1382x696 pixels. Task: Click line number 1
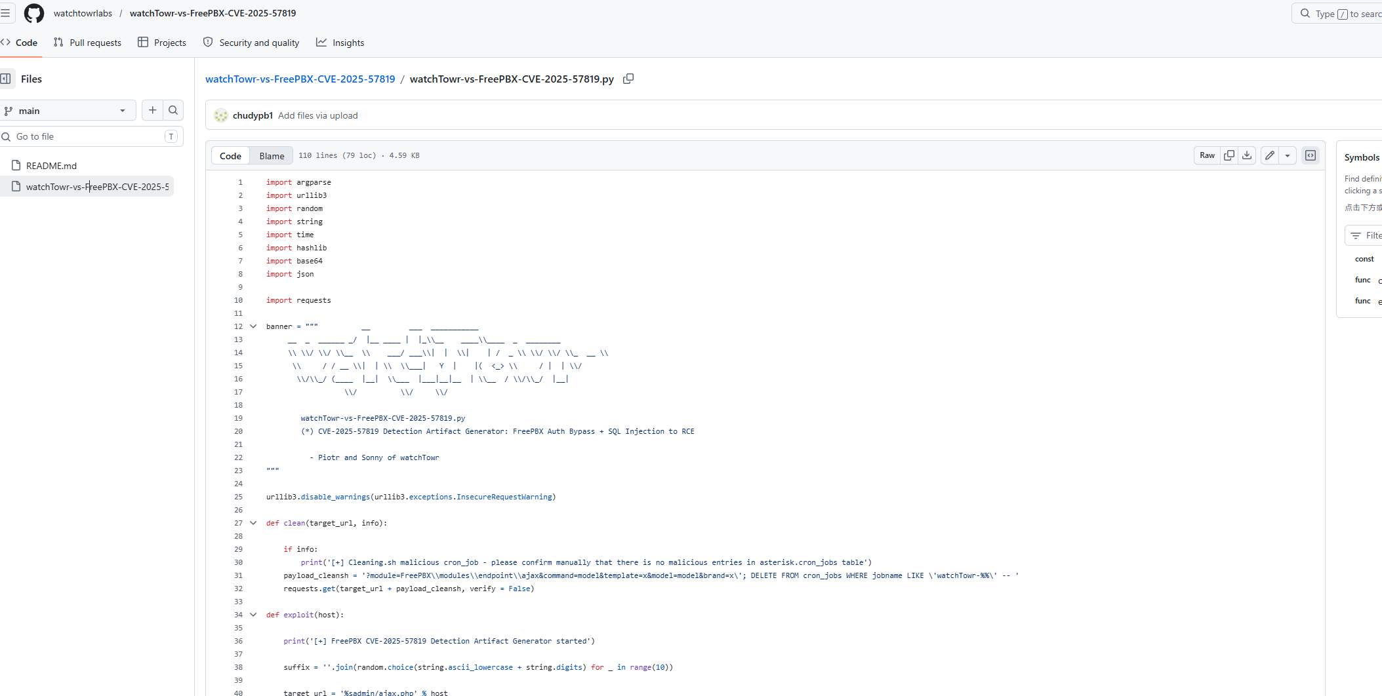[x=240, y=182]
